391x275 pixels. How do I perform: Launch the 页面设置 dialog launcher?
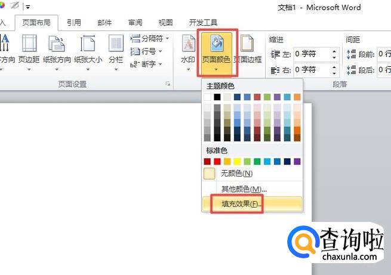168,84
